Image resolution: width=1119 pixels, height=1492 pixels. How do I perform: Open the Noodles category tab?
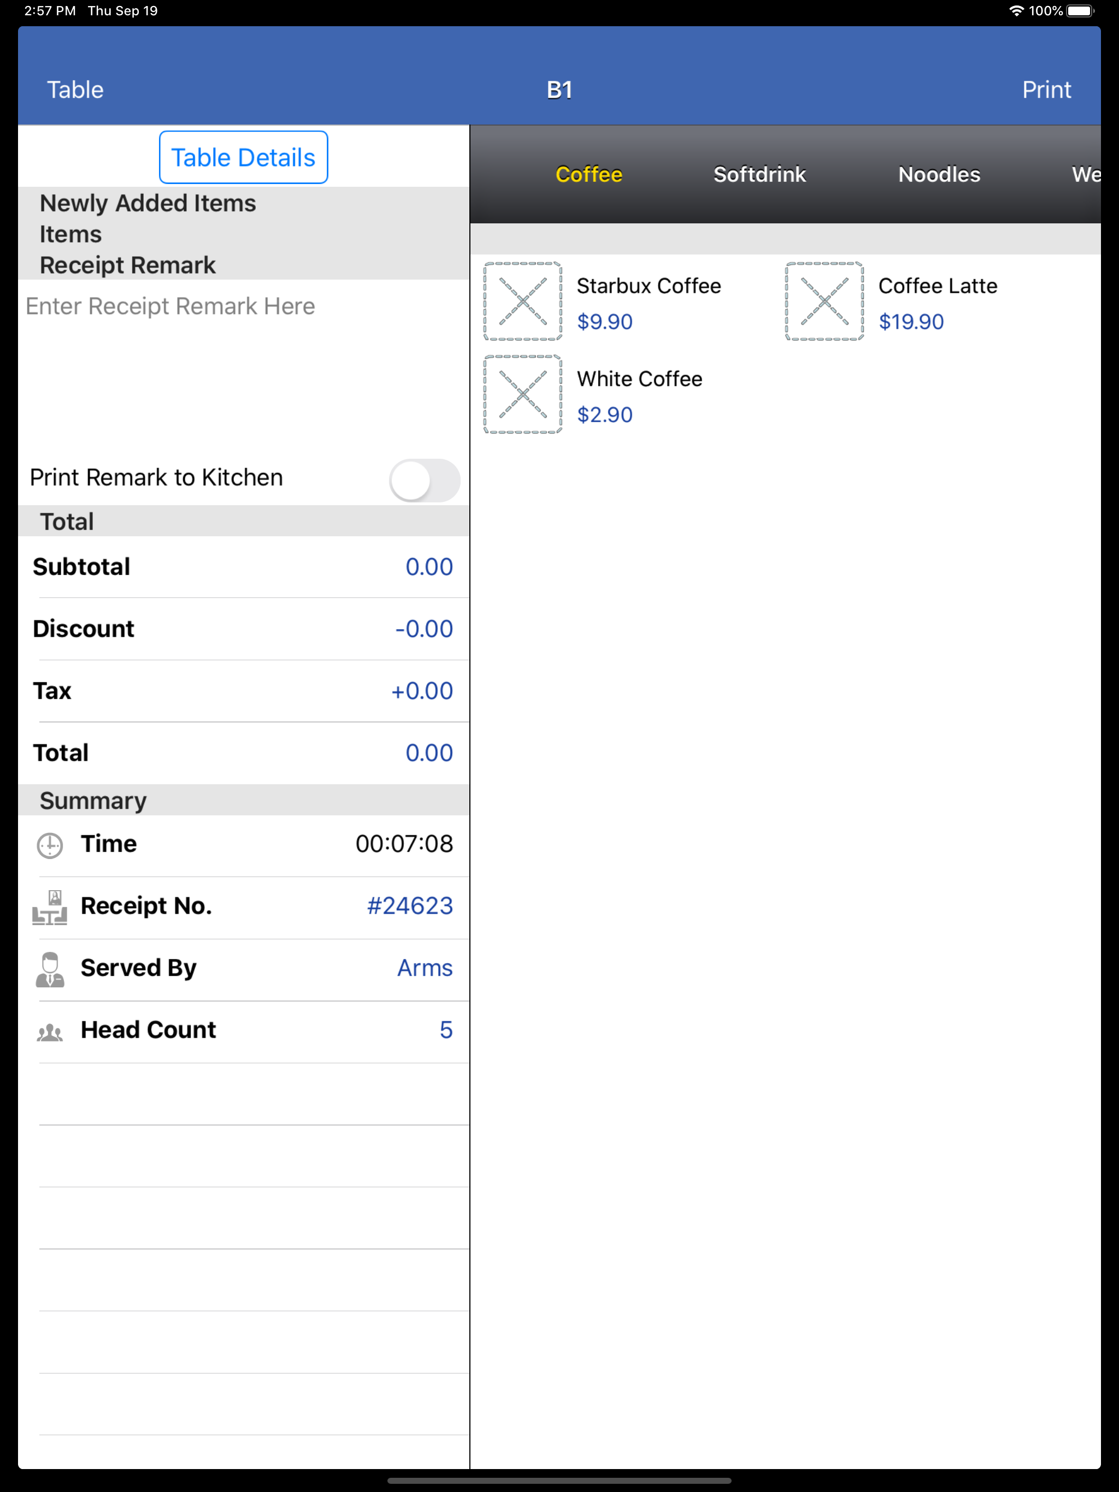point(939,174)
